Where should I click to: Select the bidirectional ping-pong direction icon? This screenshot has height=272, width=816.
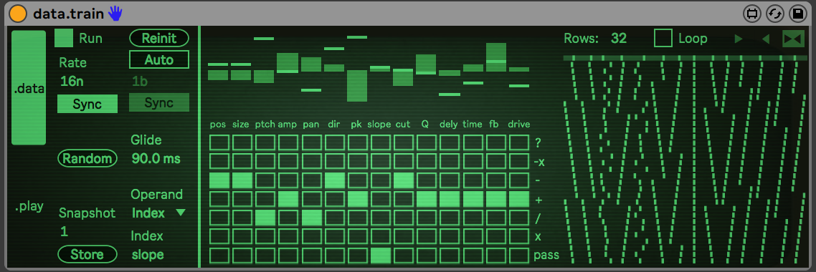(793, 39)
